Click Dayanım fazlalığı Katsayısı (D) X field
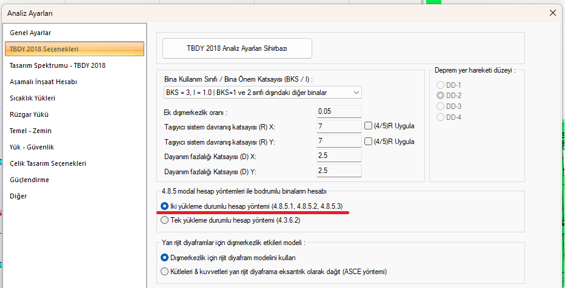This screenshot has width=565, height=288. coord(339,155)
